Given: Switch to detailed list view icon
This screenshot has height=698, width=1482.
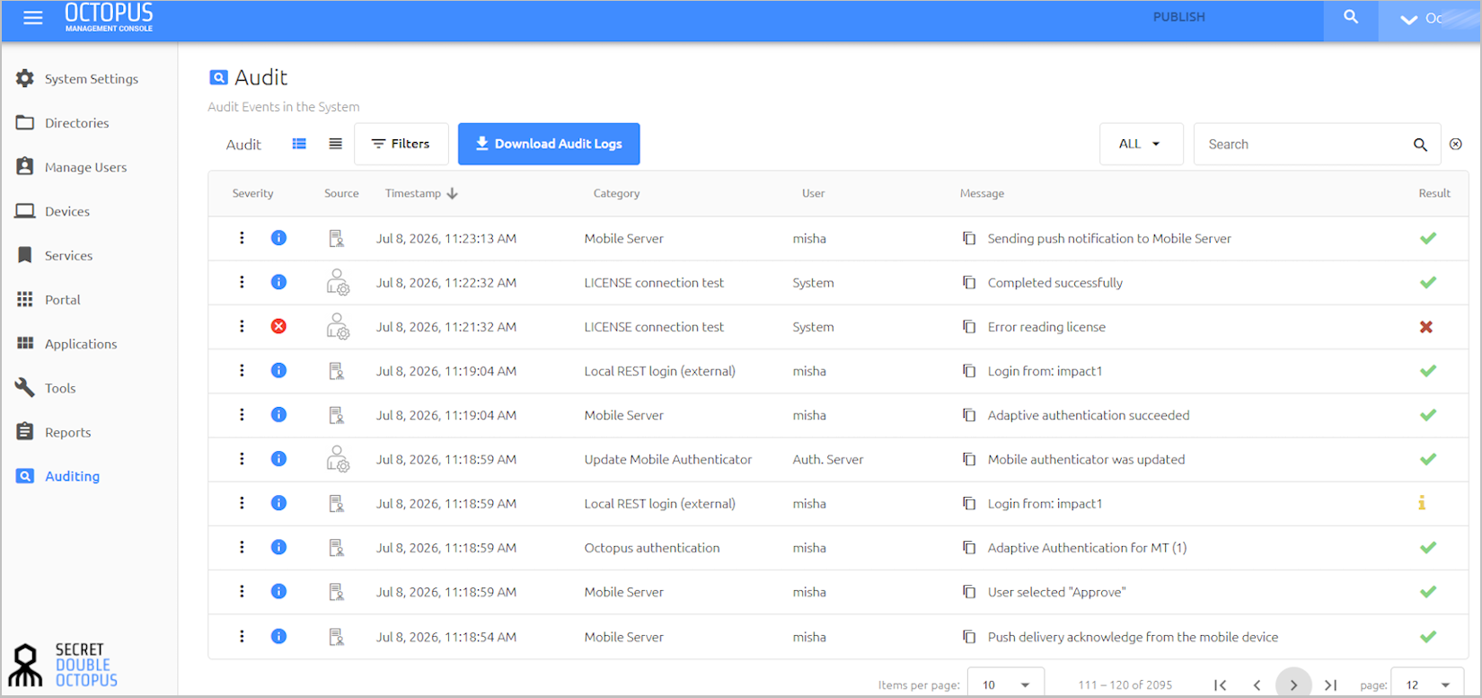Looking at the screenshot, I should 299,144.
